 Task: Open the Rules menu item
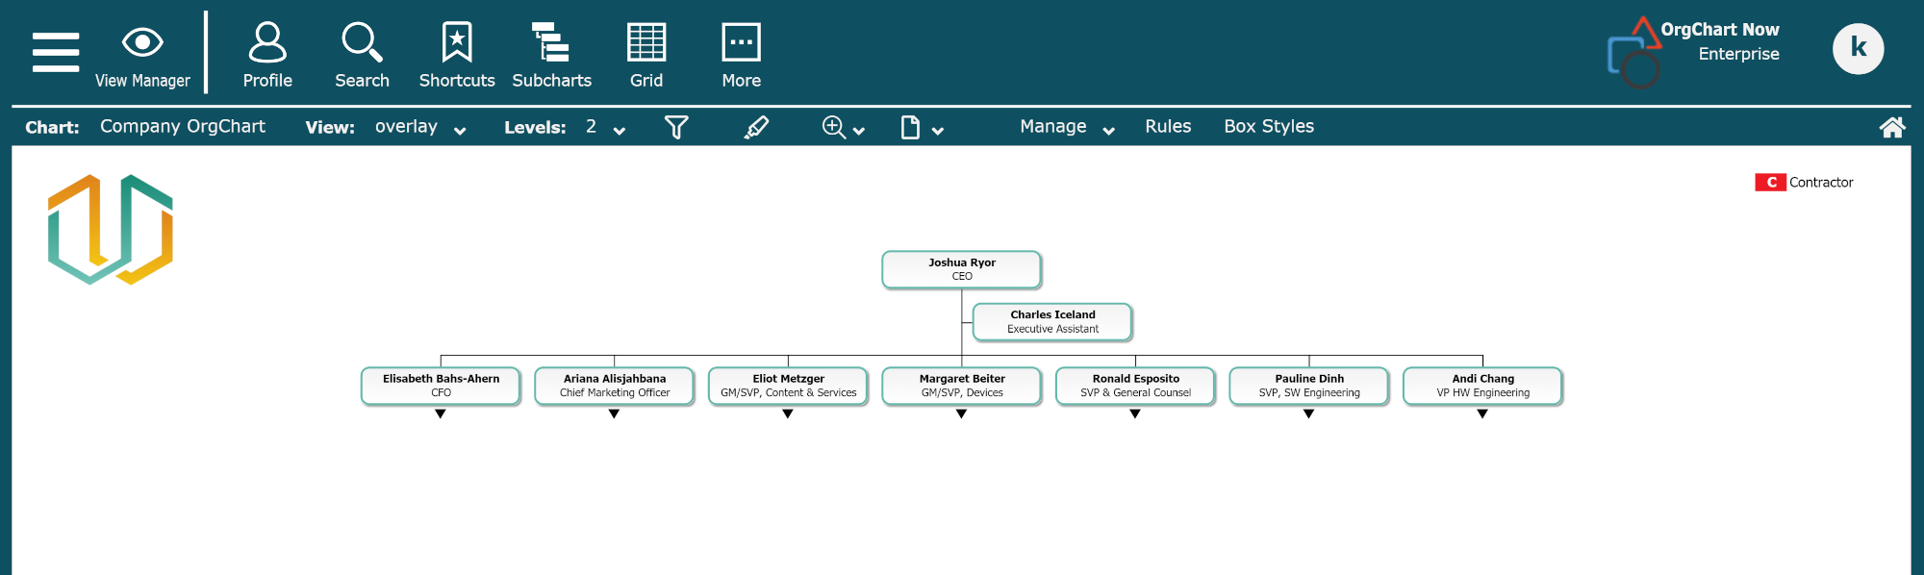tap(1168, 127)
